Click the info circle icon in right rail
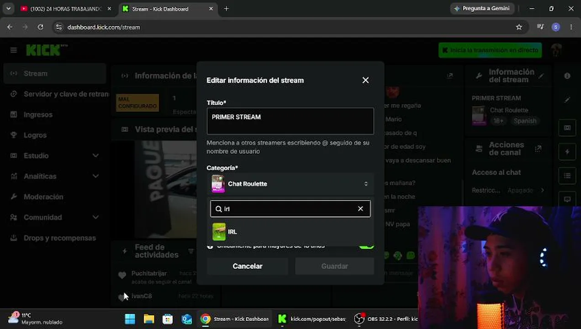The width and height of the screenshot is (581, 329). (567, 76)
